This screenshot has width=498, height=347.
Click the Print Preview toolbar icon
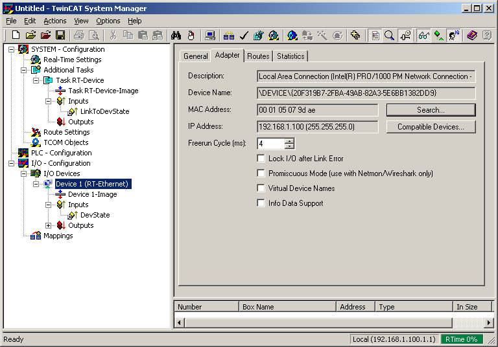(x=94, y=35)
